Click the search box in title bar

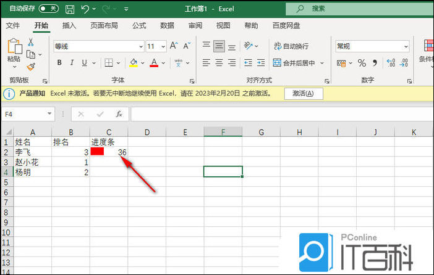(x=360, y=9)
